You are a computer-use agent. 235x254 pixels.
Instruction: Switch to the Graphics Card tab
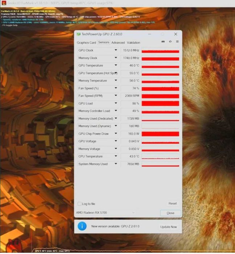click(x=86, y=42)
